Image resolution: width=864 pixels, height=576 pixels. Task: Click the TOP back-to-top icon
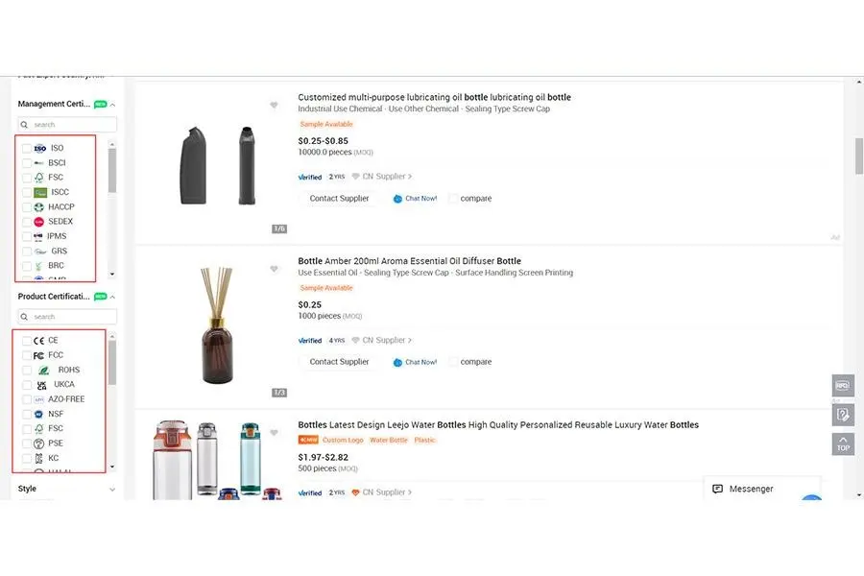click(x=842, y=444)
